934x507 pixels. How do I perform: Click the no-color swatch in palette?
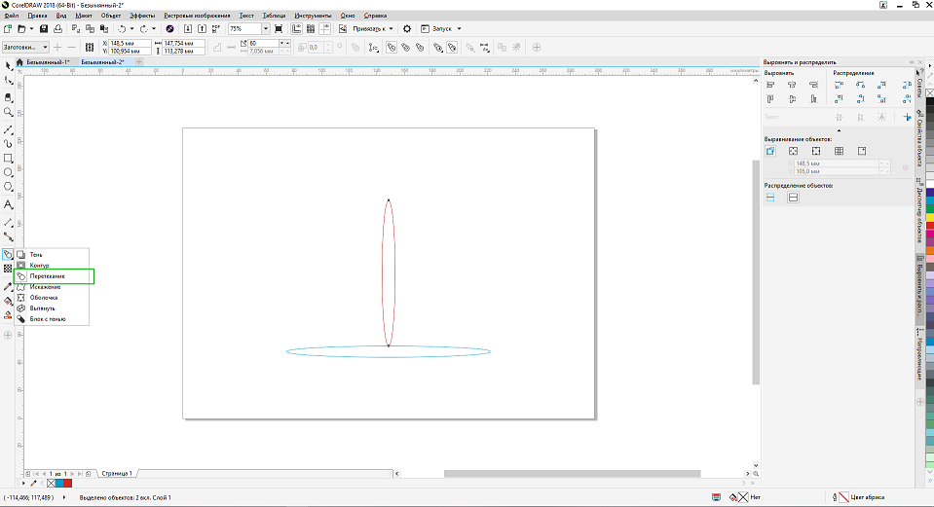tap(51, 484)
